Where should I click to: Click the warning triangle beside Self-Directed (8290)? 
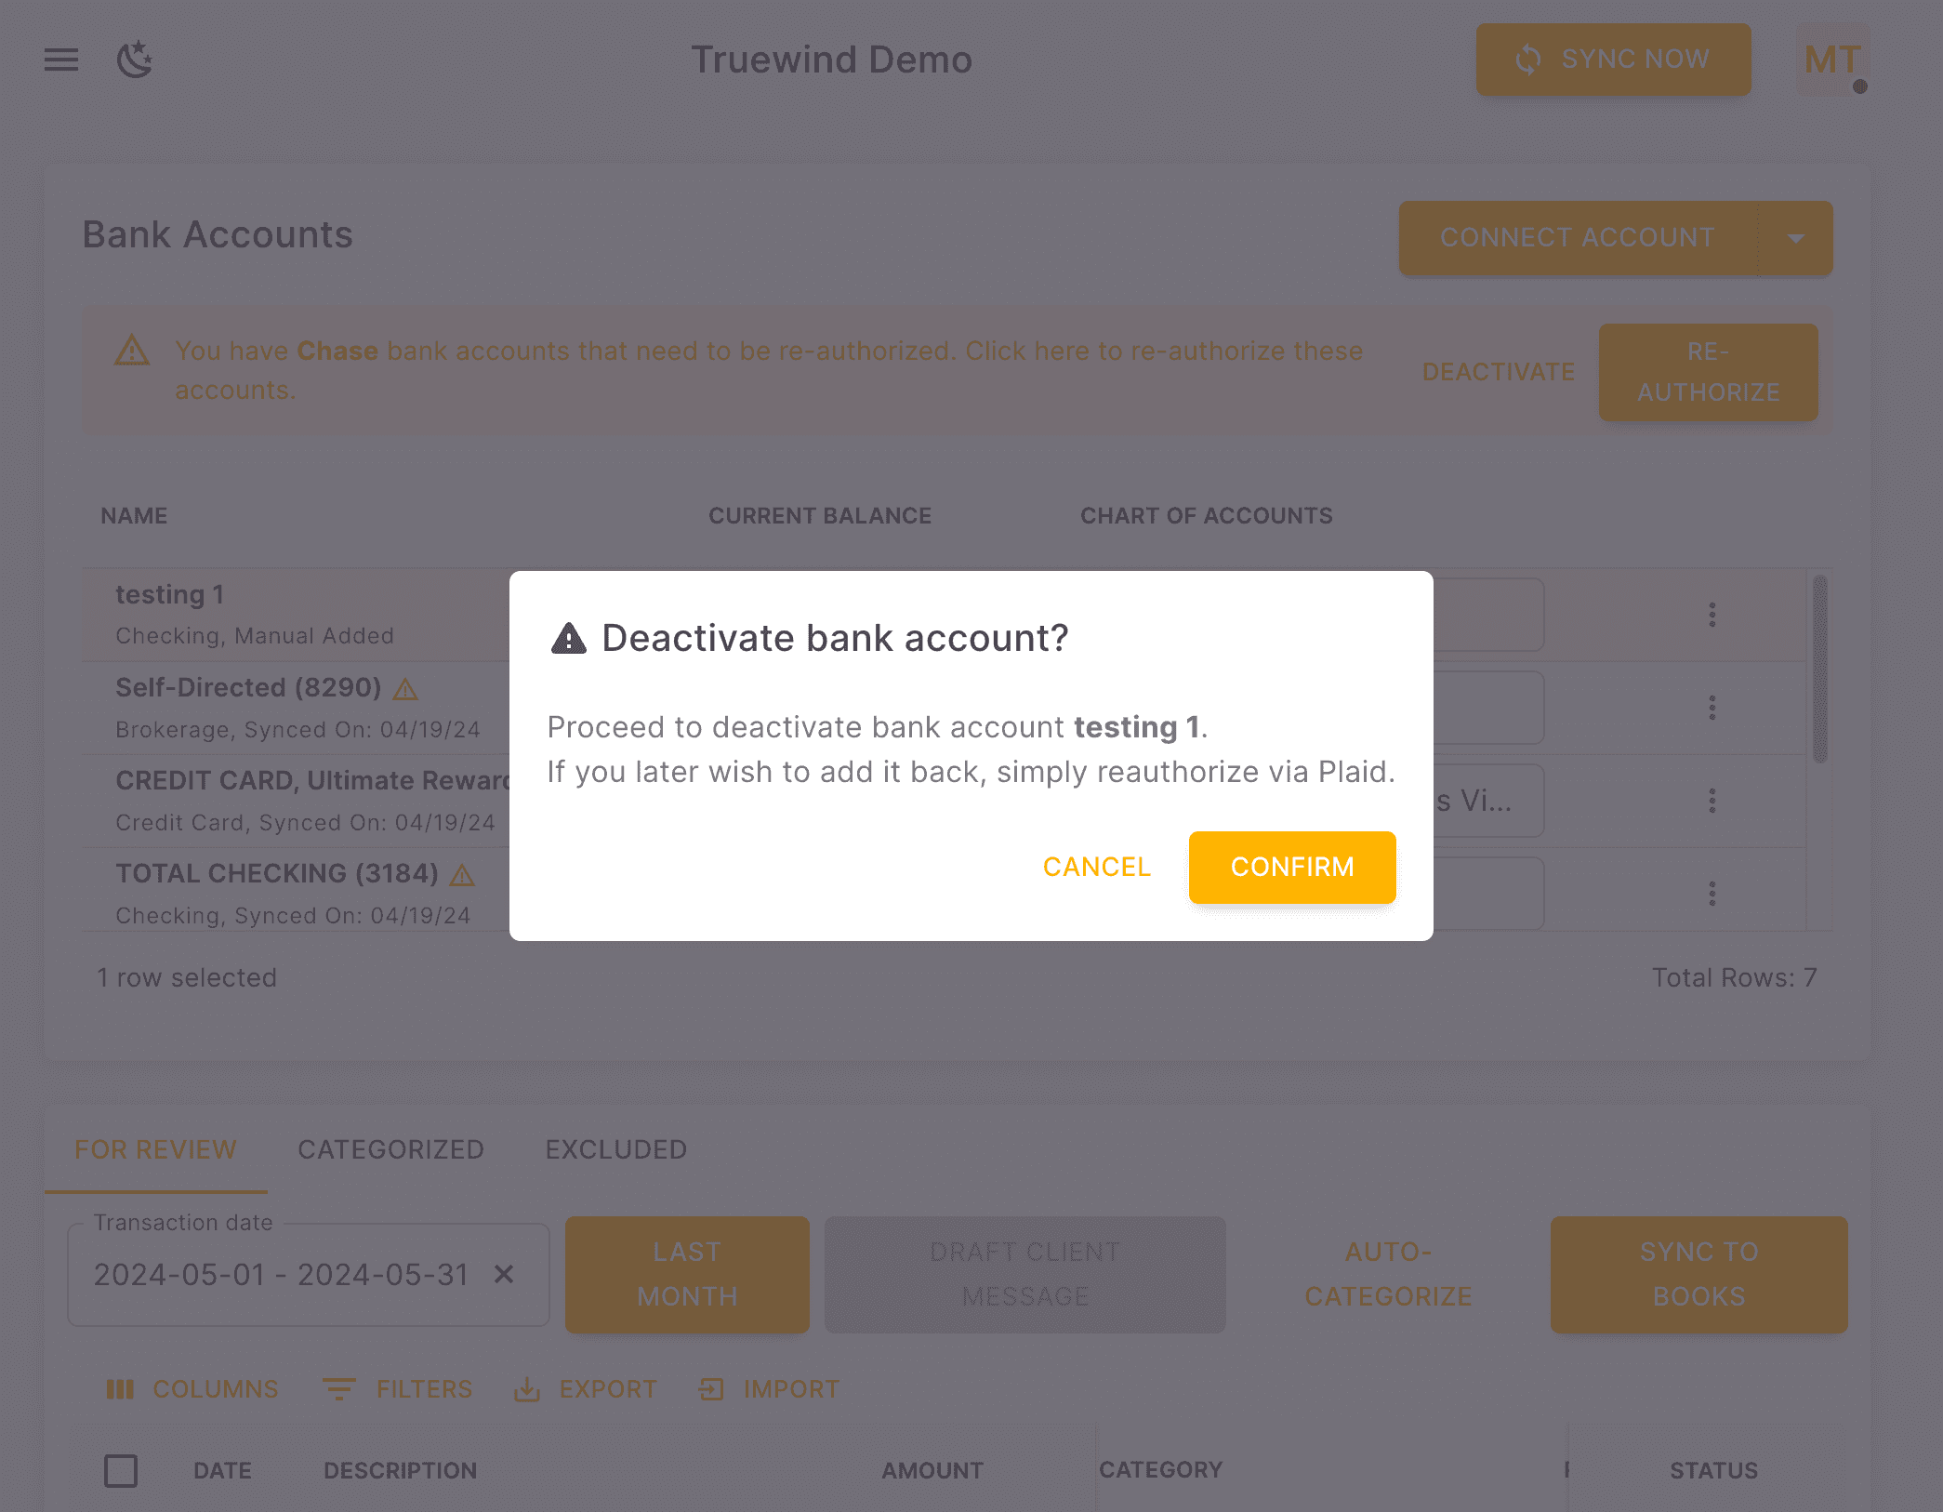tap(406, 689)
